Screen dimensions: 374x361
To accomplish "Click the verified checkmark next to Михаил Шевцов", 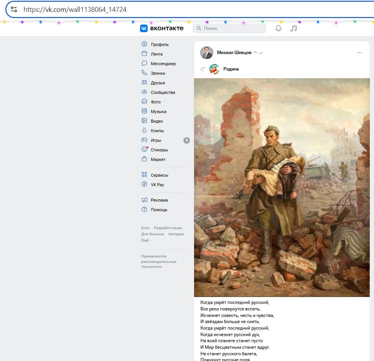I will pyautogui.click(x=261, y=53).
